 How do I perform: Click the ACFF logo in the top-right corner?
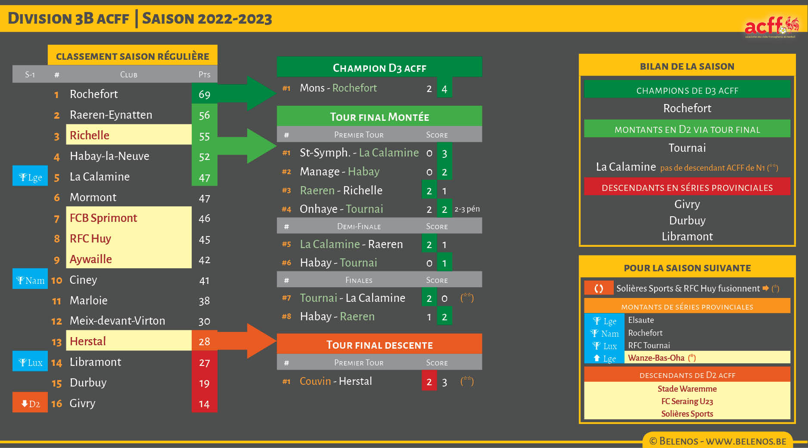[x=771, y=26]
